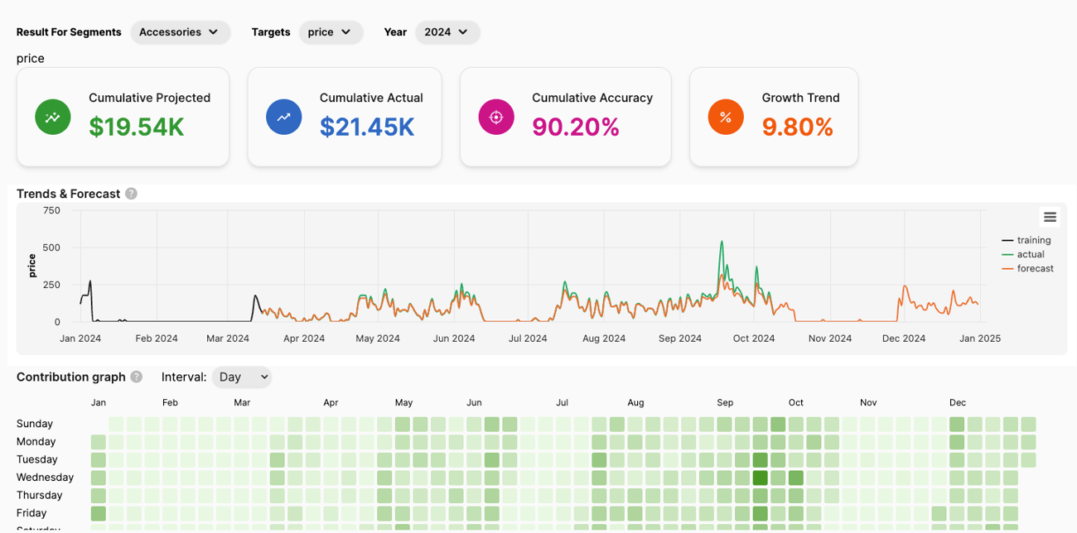Click the Dec 2024 axis label
Screen dimensions: 1077x533
pyautogui.click(x=904, y=339)
